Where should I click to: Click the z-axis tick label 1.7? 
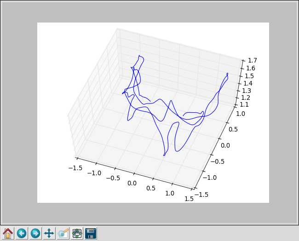pos(253,61)
